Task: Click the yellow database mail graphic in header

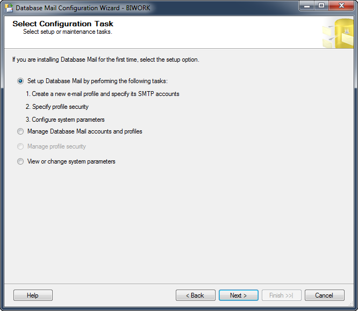Action: click(338, 33)
